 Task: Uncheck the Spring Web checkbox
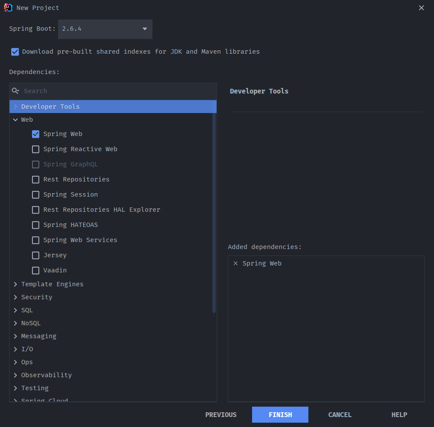pyautogui.click(x=36, y=134)
